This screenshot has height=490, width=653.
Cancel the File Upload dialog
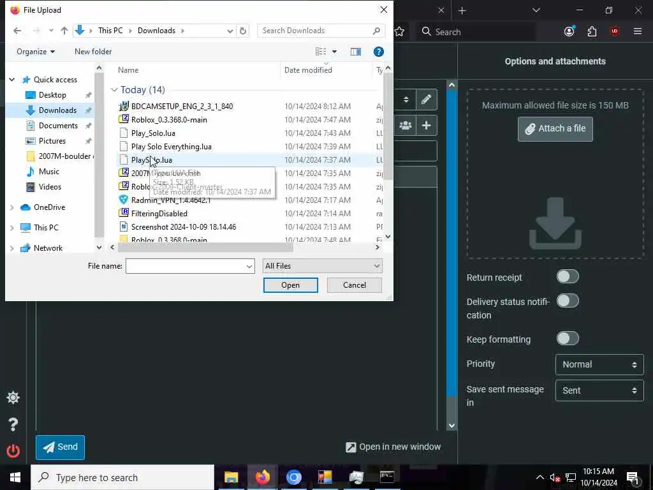[355, 285]
